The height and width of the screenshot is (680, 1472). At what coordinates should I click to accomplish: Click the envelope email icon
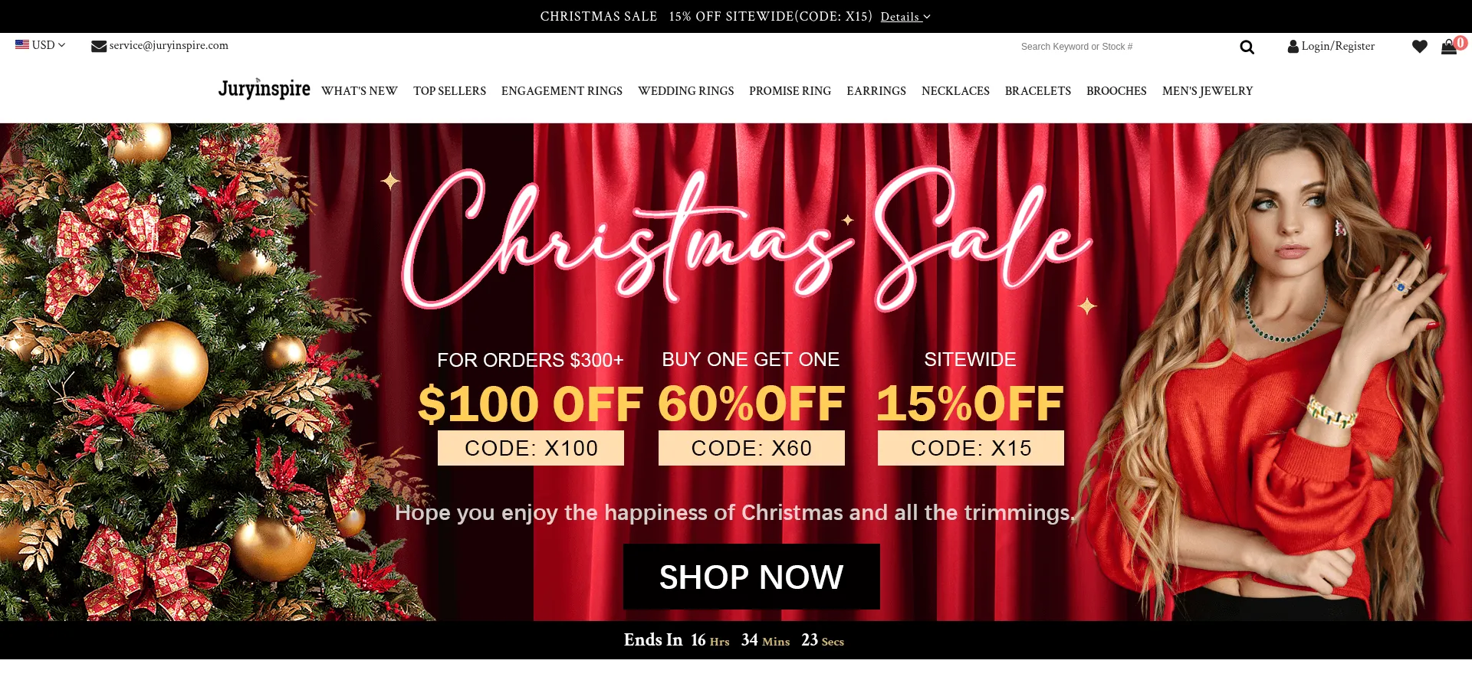tap(99, 46)
